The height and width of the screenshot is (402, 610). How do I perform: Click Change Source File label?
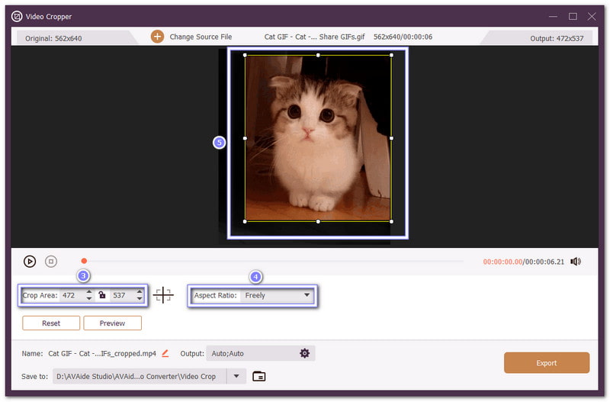(x=201, y=37)
